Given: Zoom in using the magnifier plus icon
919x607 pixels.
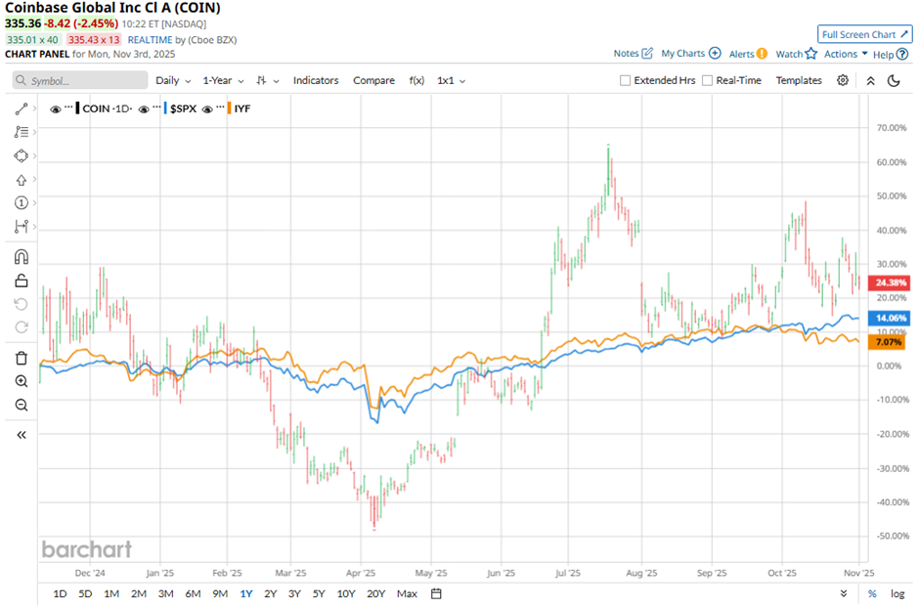Looking at the screenshot, I should click(21, 381).
